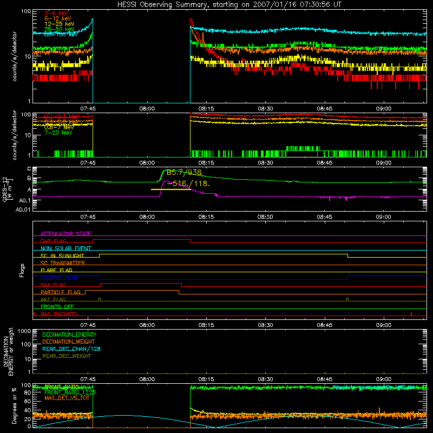Click the yellow flare interval bar in the GOES panel
Viewport: 433px width, 433px height.
[x=170, y=189]
